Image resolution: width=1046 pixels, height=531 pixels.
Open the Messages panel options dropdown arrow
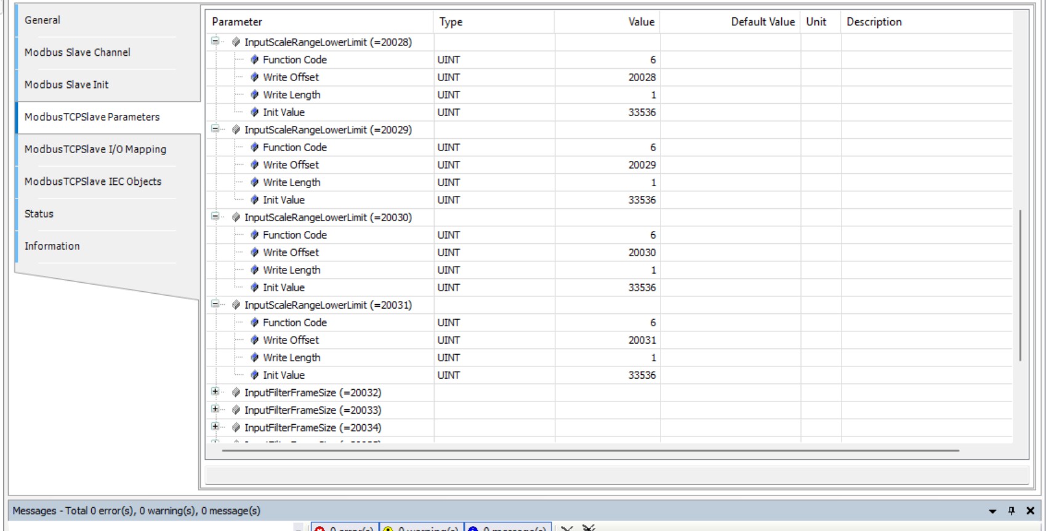pos(992,511)
